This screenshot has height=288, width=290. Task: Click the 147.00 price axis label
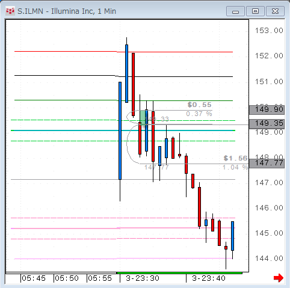[269, 183]
